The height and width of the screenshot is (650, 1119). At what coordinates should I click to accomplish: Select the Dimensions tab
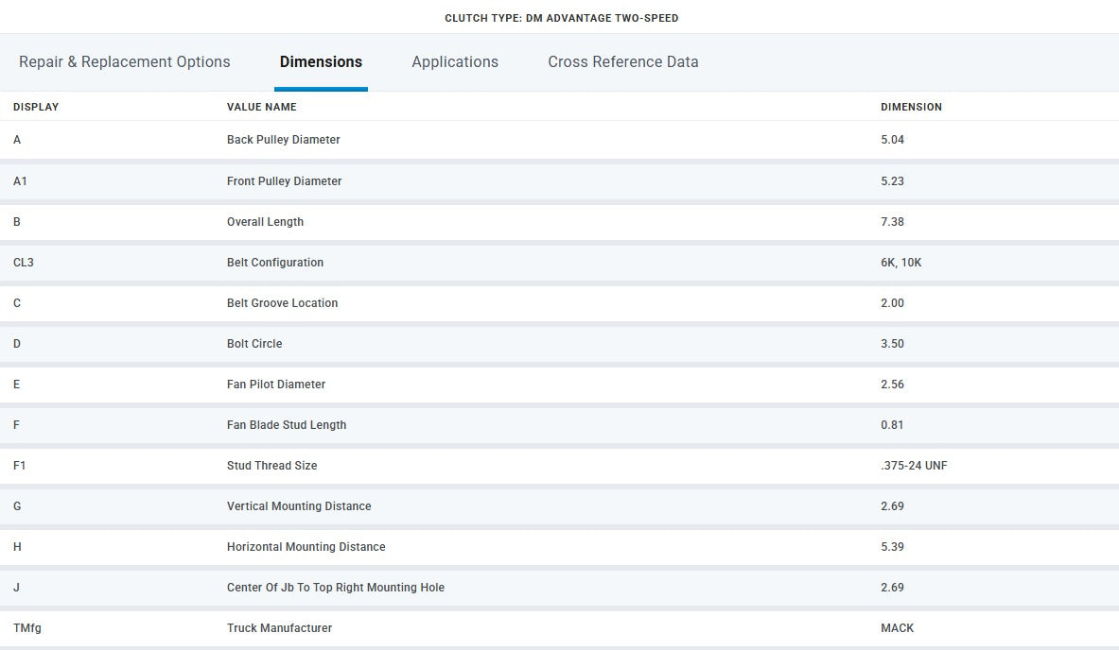click(x=322, y=62)
